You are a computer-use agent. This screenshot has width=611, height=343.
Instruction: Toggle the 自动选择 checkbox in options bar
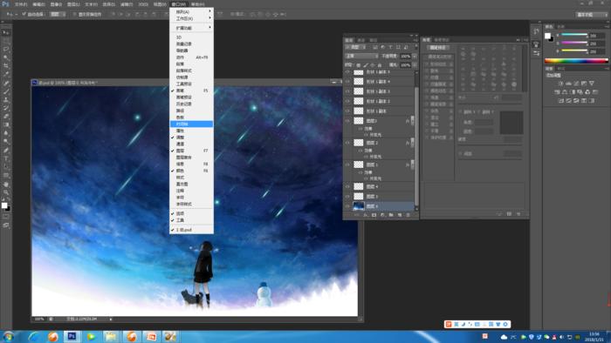pos(24,15)
